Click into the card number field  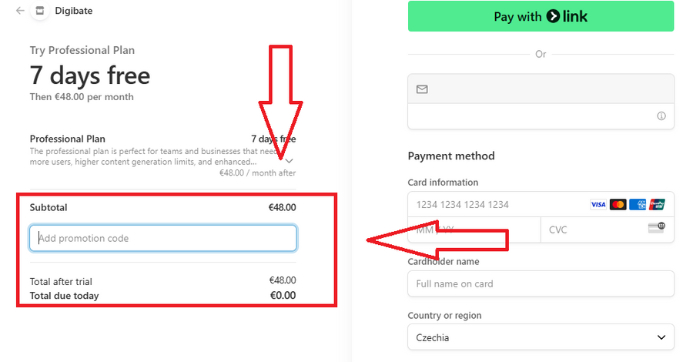click(x=493, y=205)
